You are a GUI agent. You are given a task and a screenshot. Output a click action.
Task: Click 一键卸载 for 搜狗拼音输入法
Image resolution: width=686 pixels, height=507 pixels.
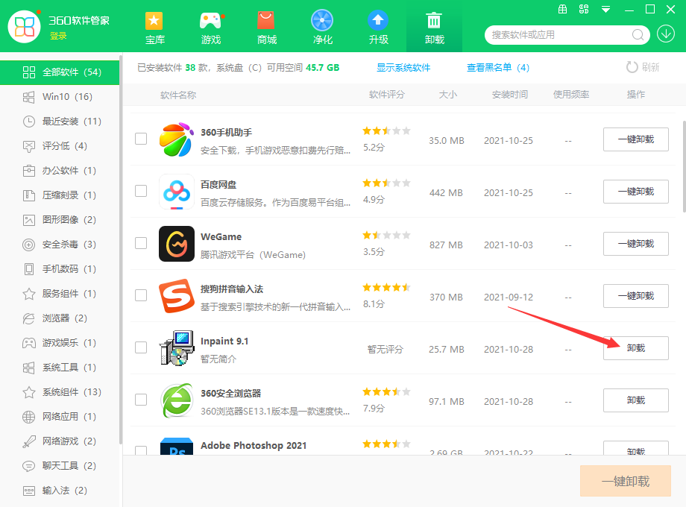636,296
